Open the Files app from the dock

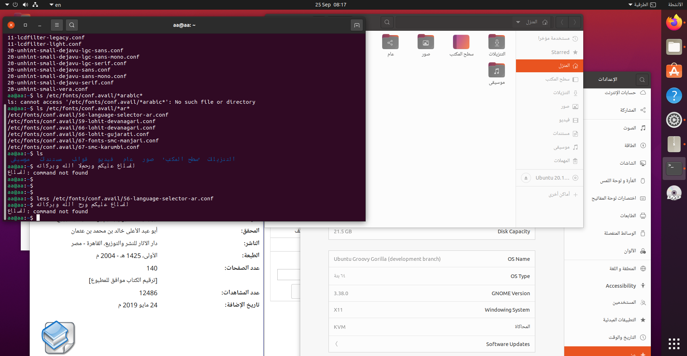pyautogui.click(x=674, y=47)
